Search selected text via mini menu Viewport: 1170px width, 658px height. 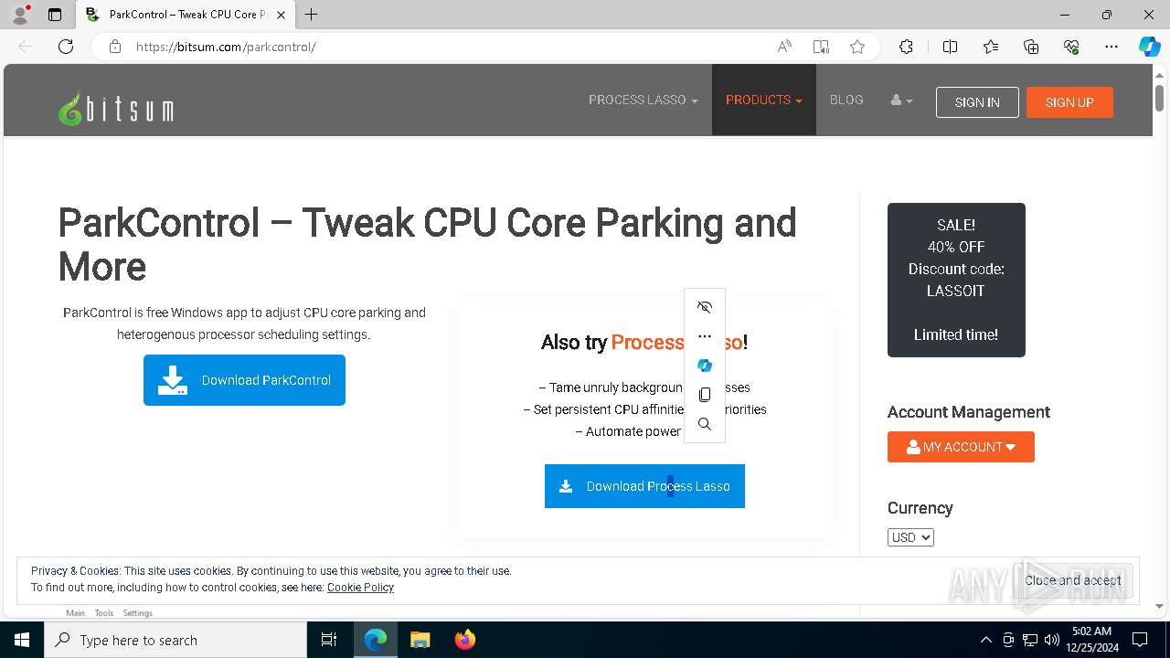coord(705,424)
